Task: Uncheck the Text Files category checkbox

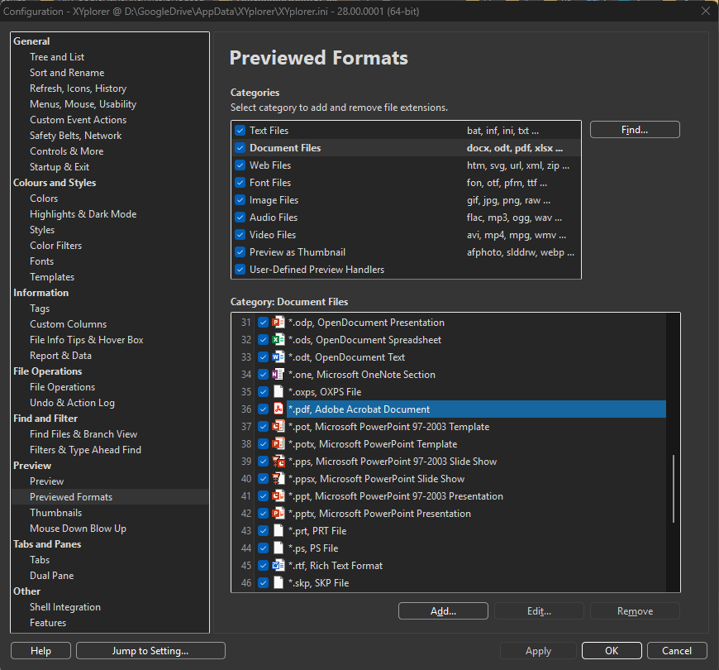Action: (240, 131)
